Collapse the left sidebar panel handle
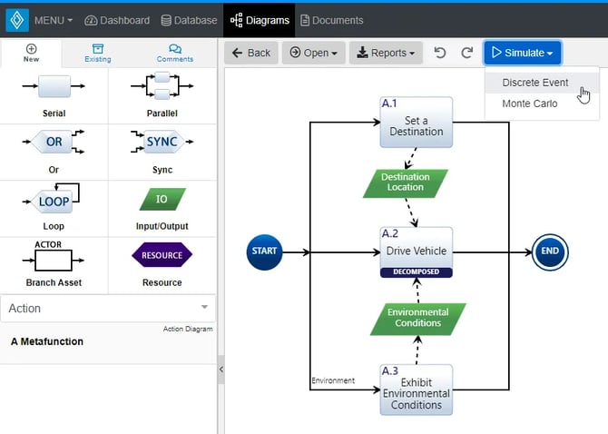This screenshot has height=434, width=608. [221, 370]
